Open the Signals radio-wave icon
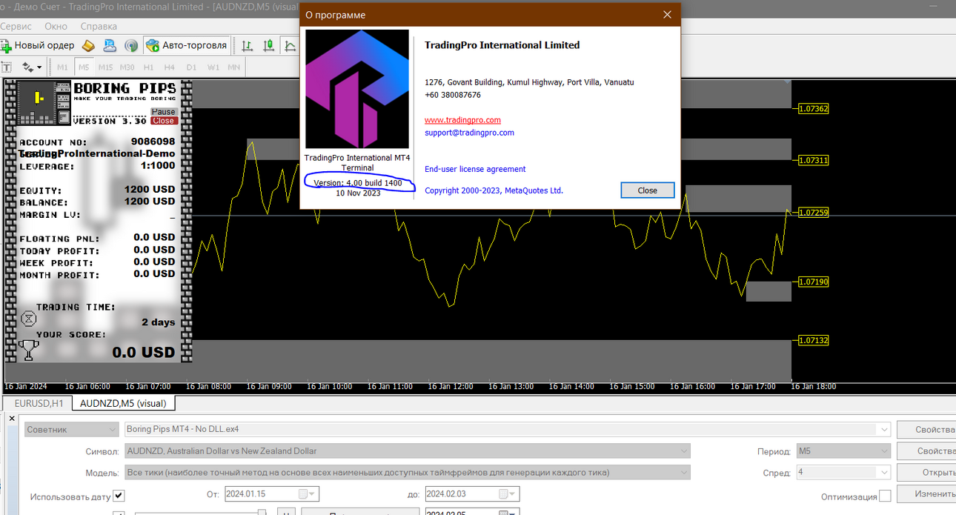The height and width of the screenshot is (515, 956). coord(130,45)
